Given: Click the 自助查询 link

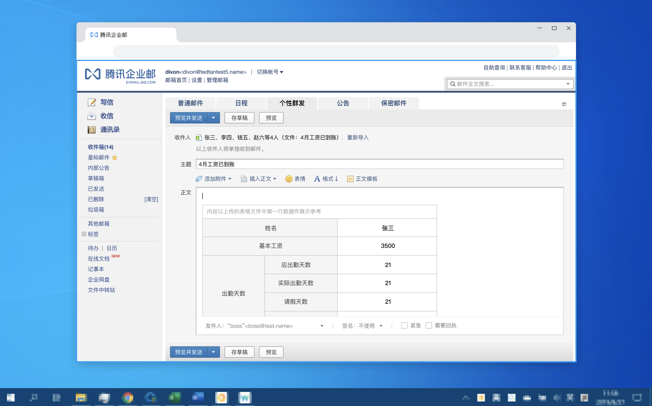Looking at the screenshot, I should coord(494,68).
